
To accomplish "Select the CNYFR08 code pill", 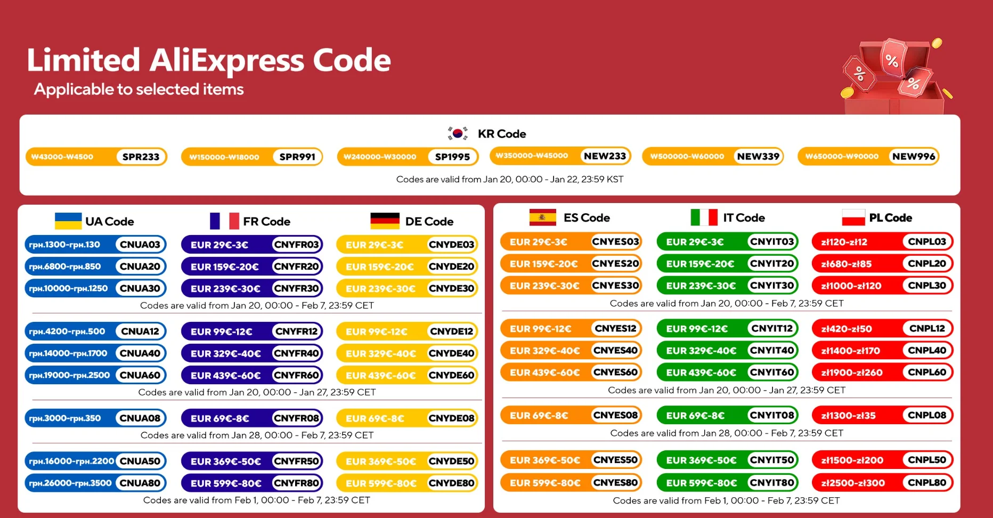I will click(x=252, y=418).
